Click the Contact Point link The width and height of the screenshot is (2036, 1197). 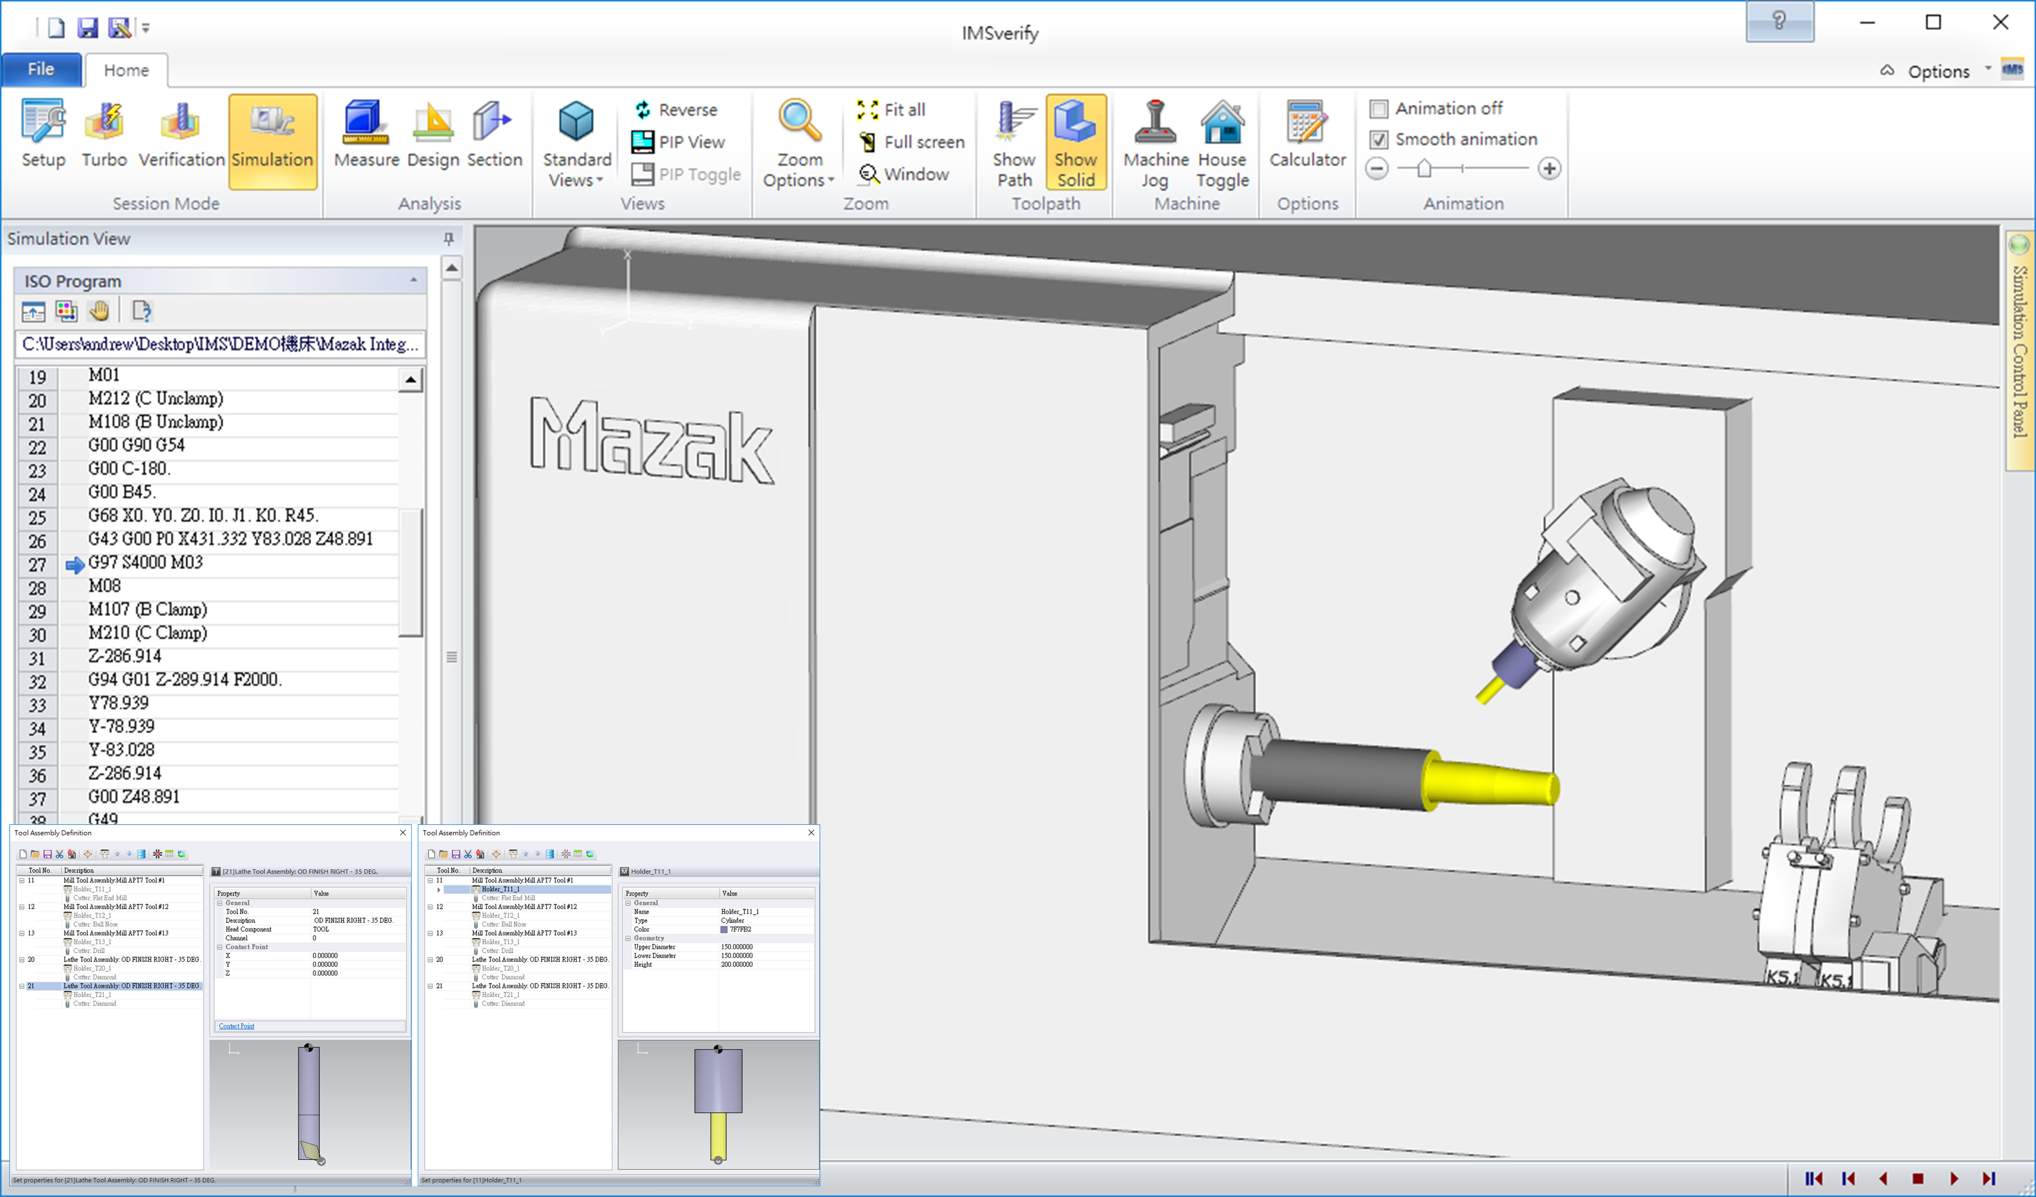tap(236, 1026)
